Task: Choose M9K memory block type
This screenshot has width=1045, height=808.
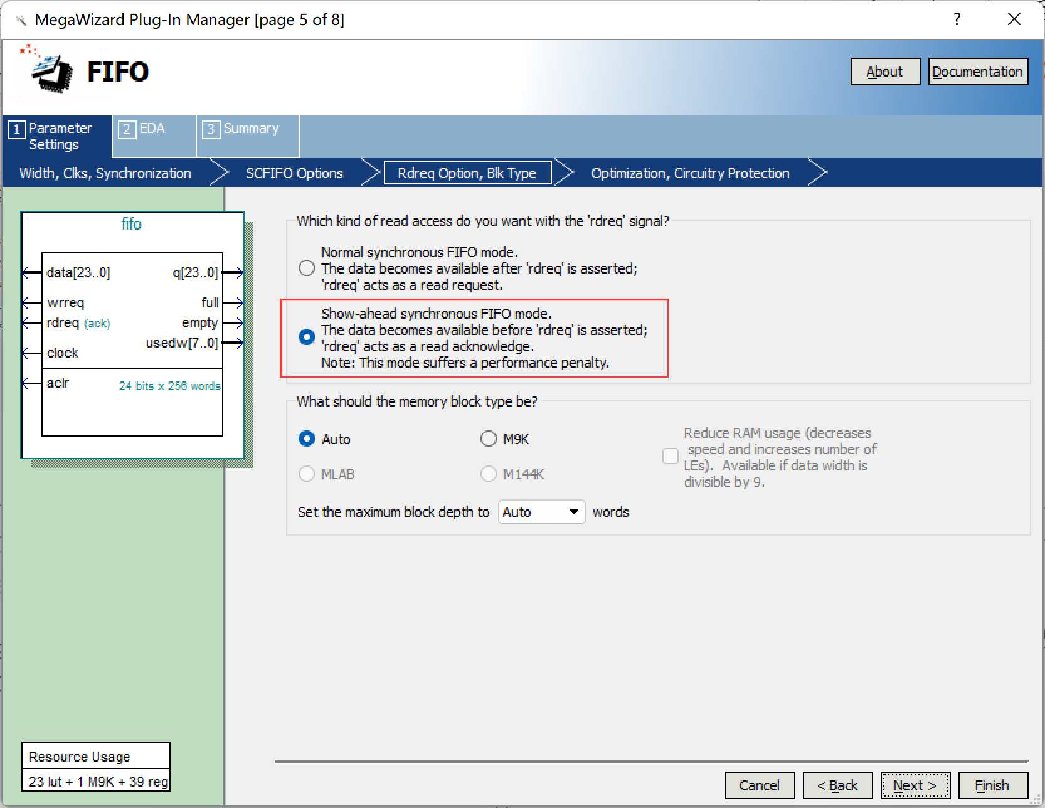Action: 488,439
